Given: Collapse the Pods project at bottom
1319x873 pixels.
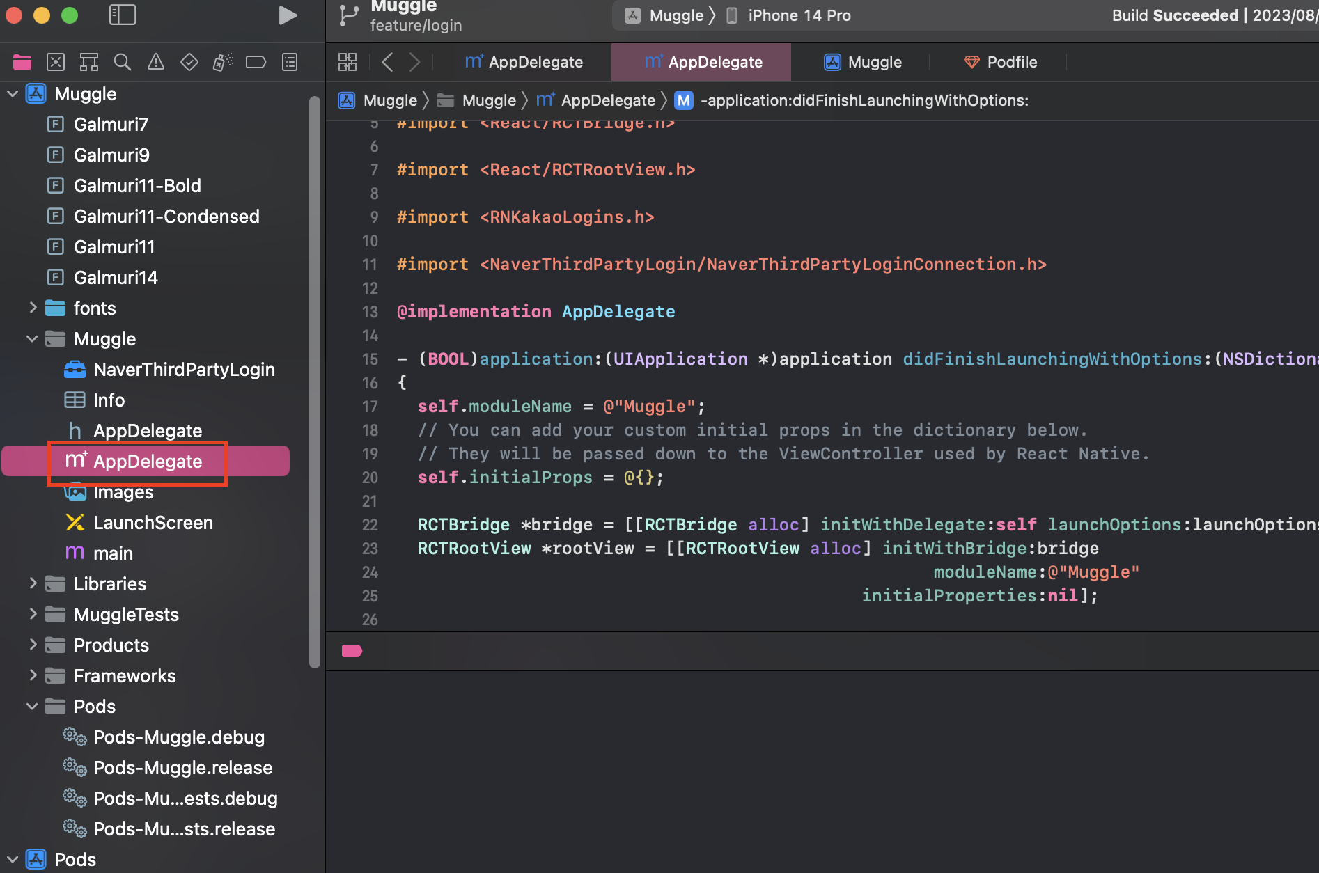Looking at the screenshot, I should point(13,859).
